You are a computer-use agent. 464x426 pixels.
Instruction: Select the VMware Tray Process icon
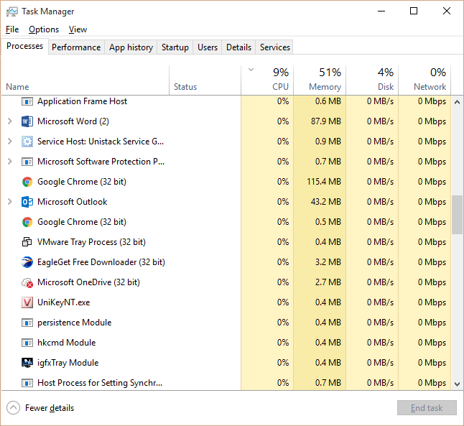tap(27, 242)
